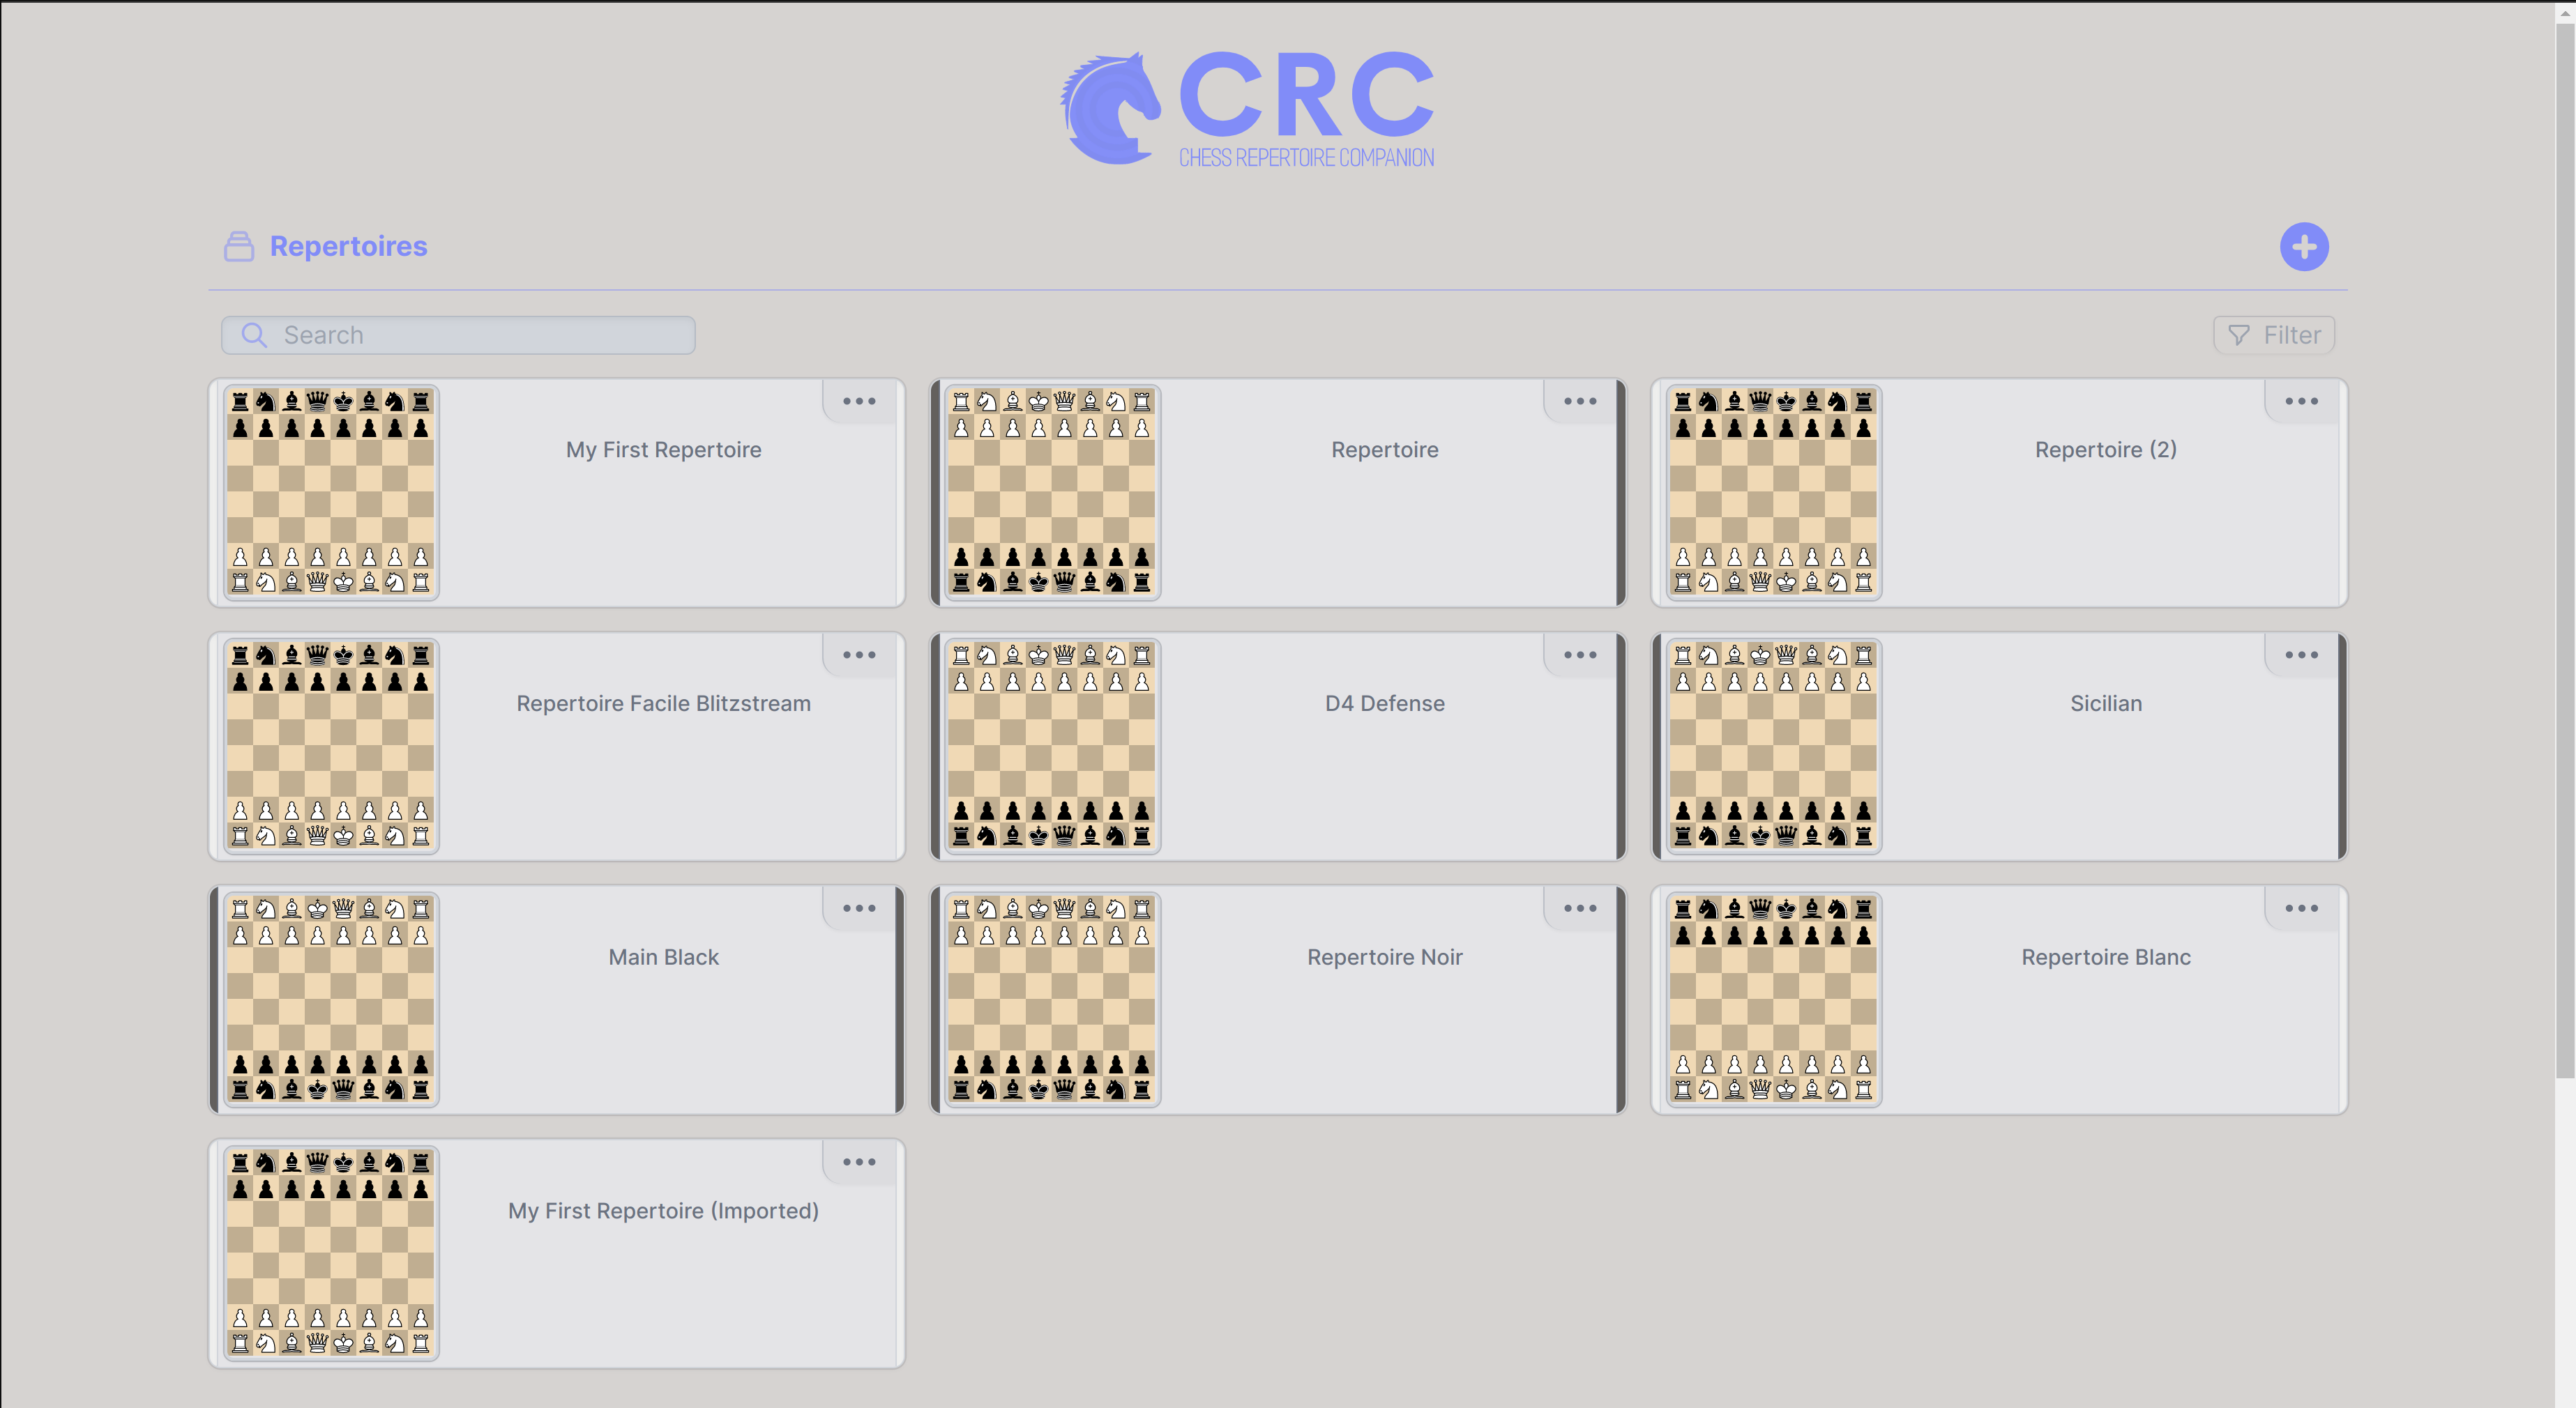Open the D4 Defense board thumbnail
Image resolution: width=2576 pixels, height=1408 pixels.
1052,747
